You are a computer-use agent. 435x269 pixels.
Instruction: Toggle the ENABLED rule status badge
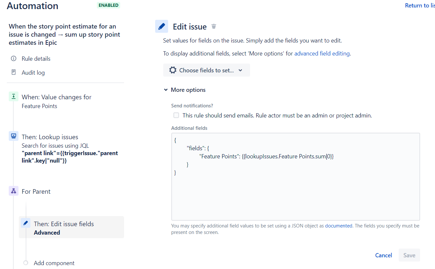[x=108, y=5]
